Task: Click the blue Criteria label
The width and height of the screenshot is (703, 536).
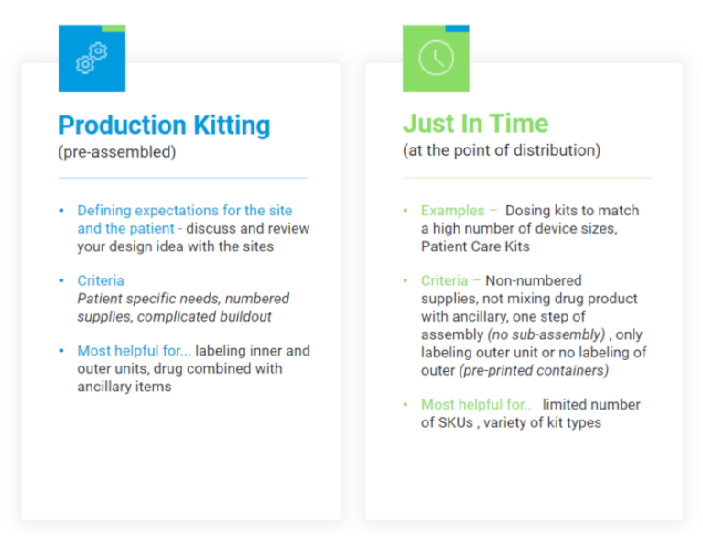Action: [101, 280]
